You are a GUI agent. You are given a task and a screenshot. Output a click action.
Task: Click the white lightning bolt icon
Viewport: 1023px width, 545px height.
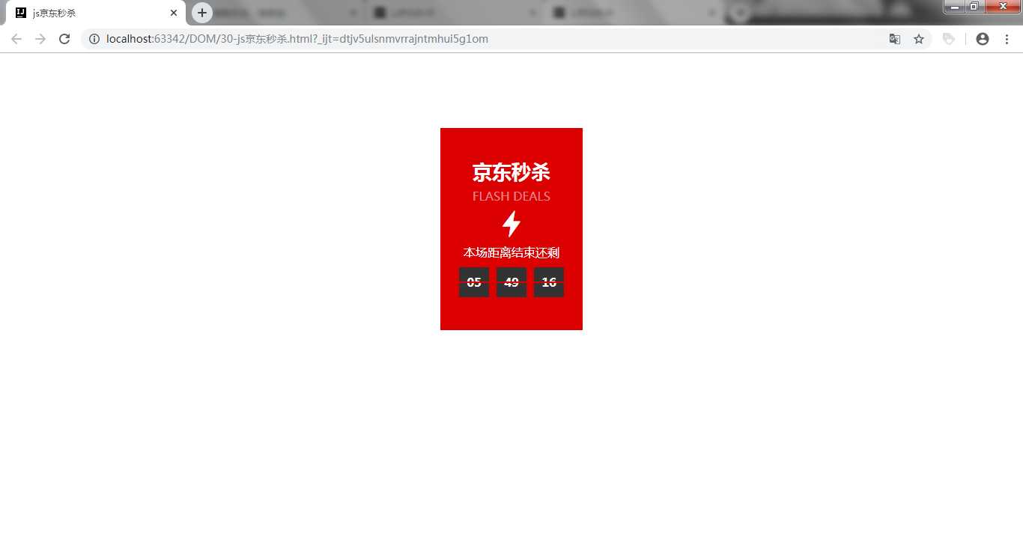tap(511, 224)
